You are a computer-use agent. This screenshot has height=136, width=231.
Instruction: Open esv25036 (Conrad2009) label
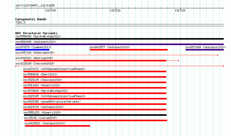click(40, 118)
